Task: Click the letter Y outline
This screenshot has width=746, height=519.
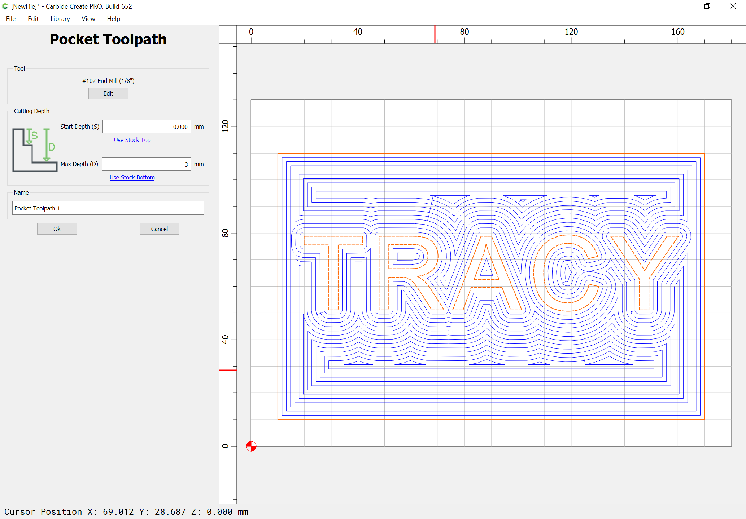Action: pos(645,273)
